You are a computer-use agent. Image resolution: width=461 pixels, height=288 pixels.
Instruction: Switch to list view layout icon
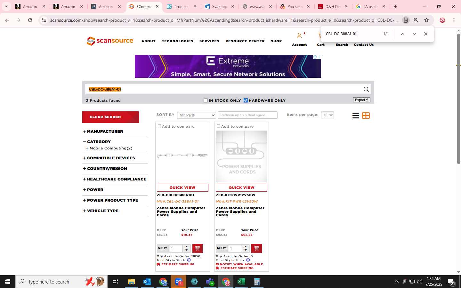[x=356, y=116]
